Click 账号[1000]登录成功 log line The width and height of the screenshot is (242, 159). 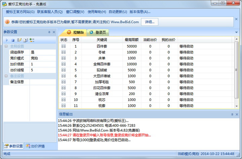click(94, 140)
